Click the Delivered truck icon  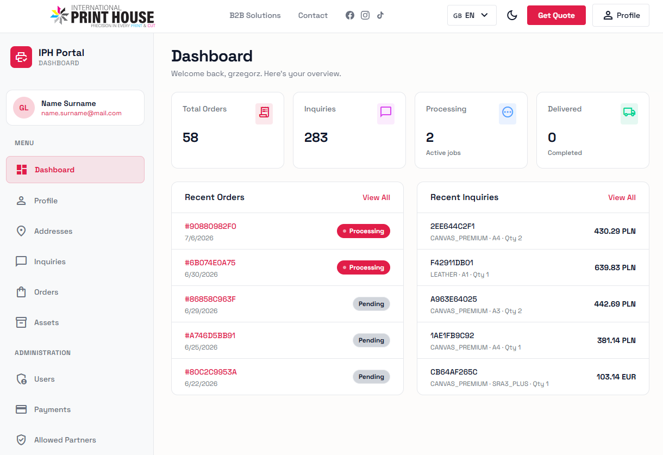point(629,112)
